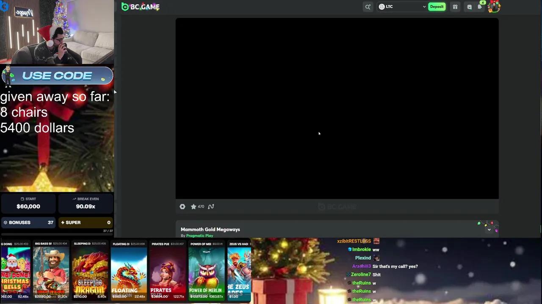Select the Pragmatic Play provider link

(199, 236)
